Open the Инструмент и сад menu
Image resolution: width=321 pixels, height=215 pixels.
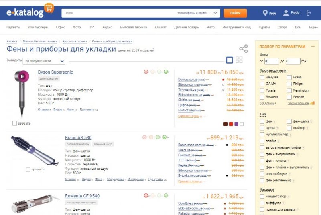pos(236,27)
